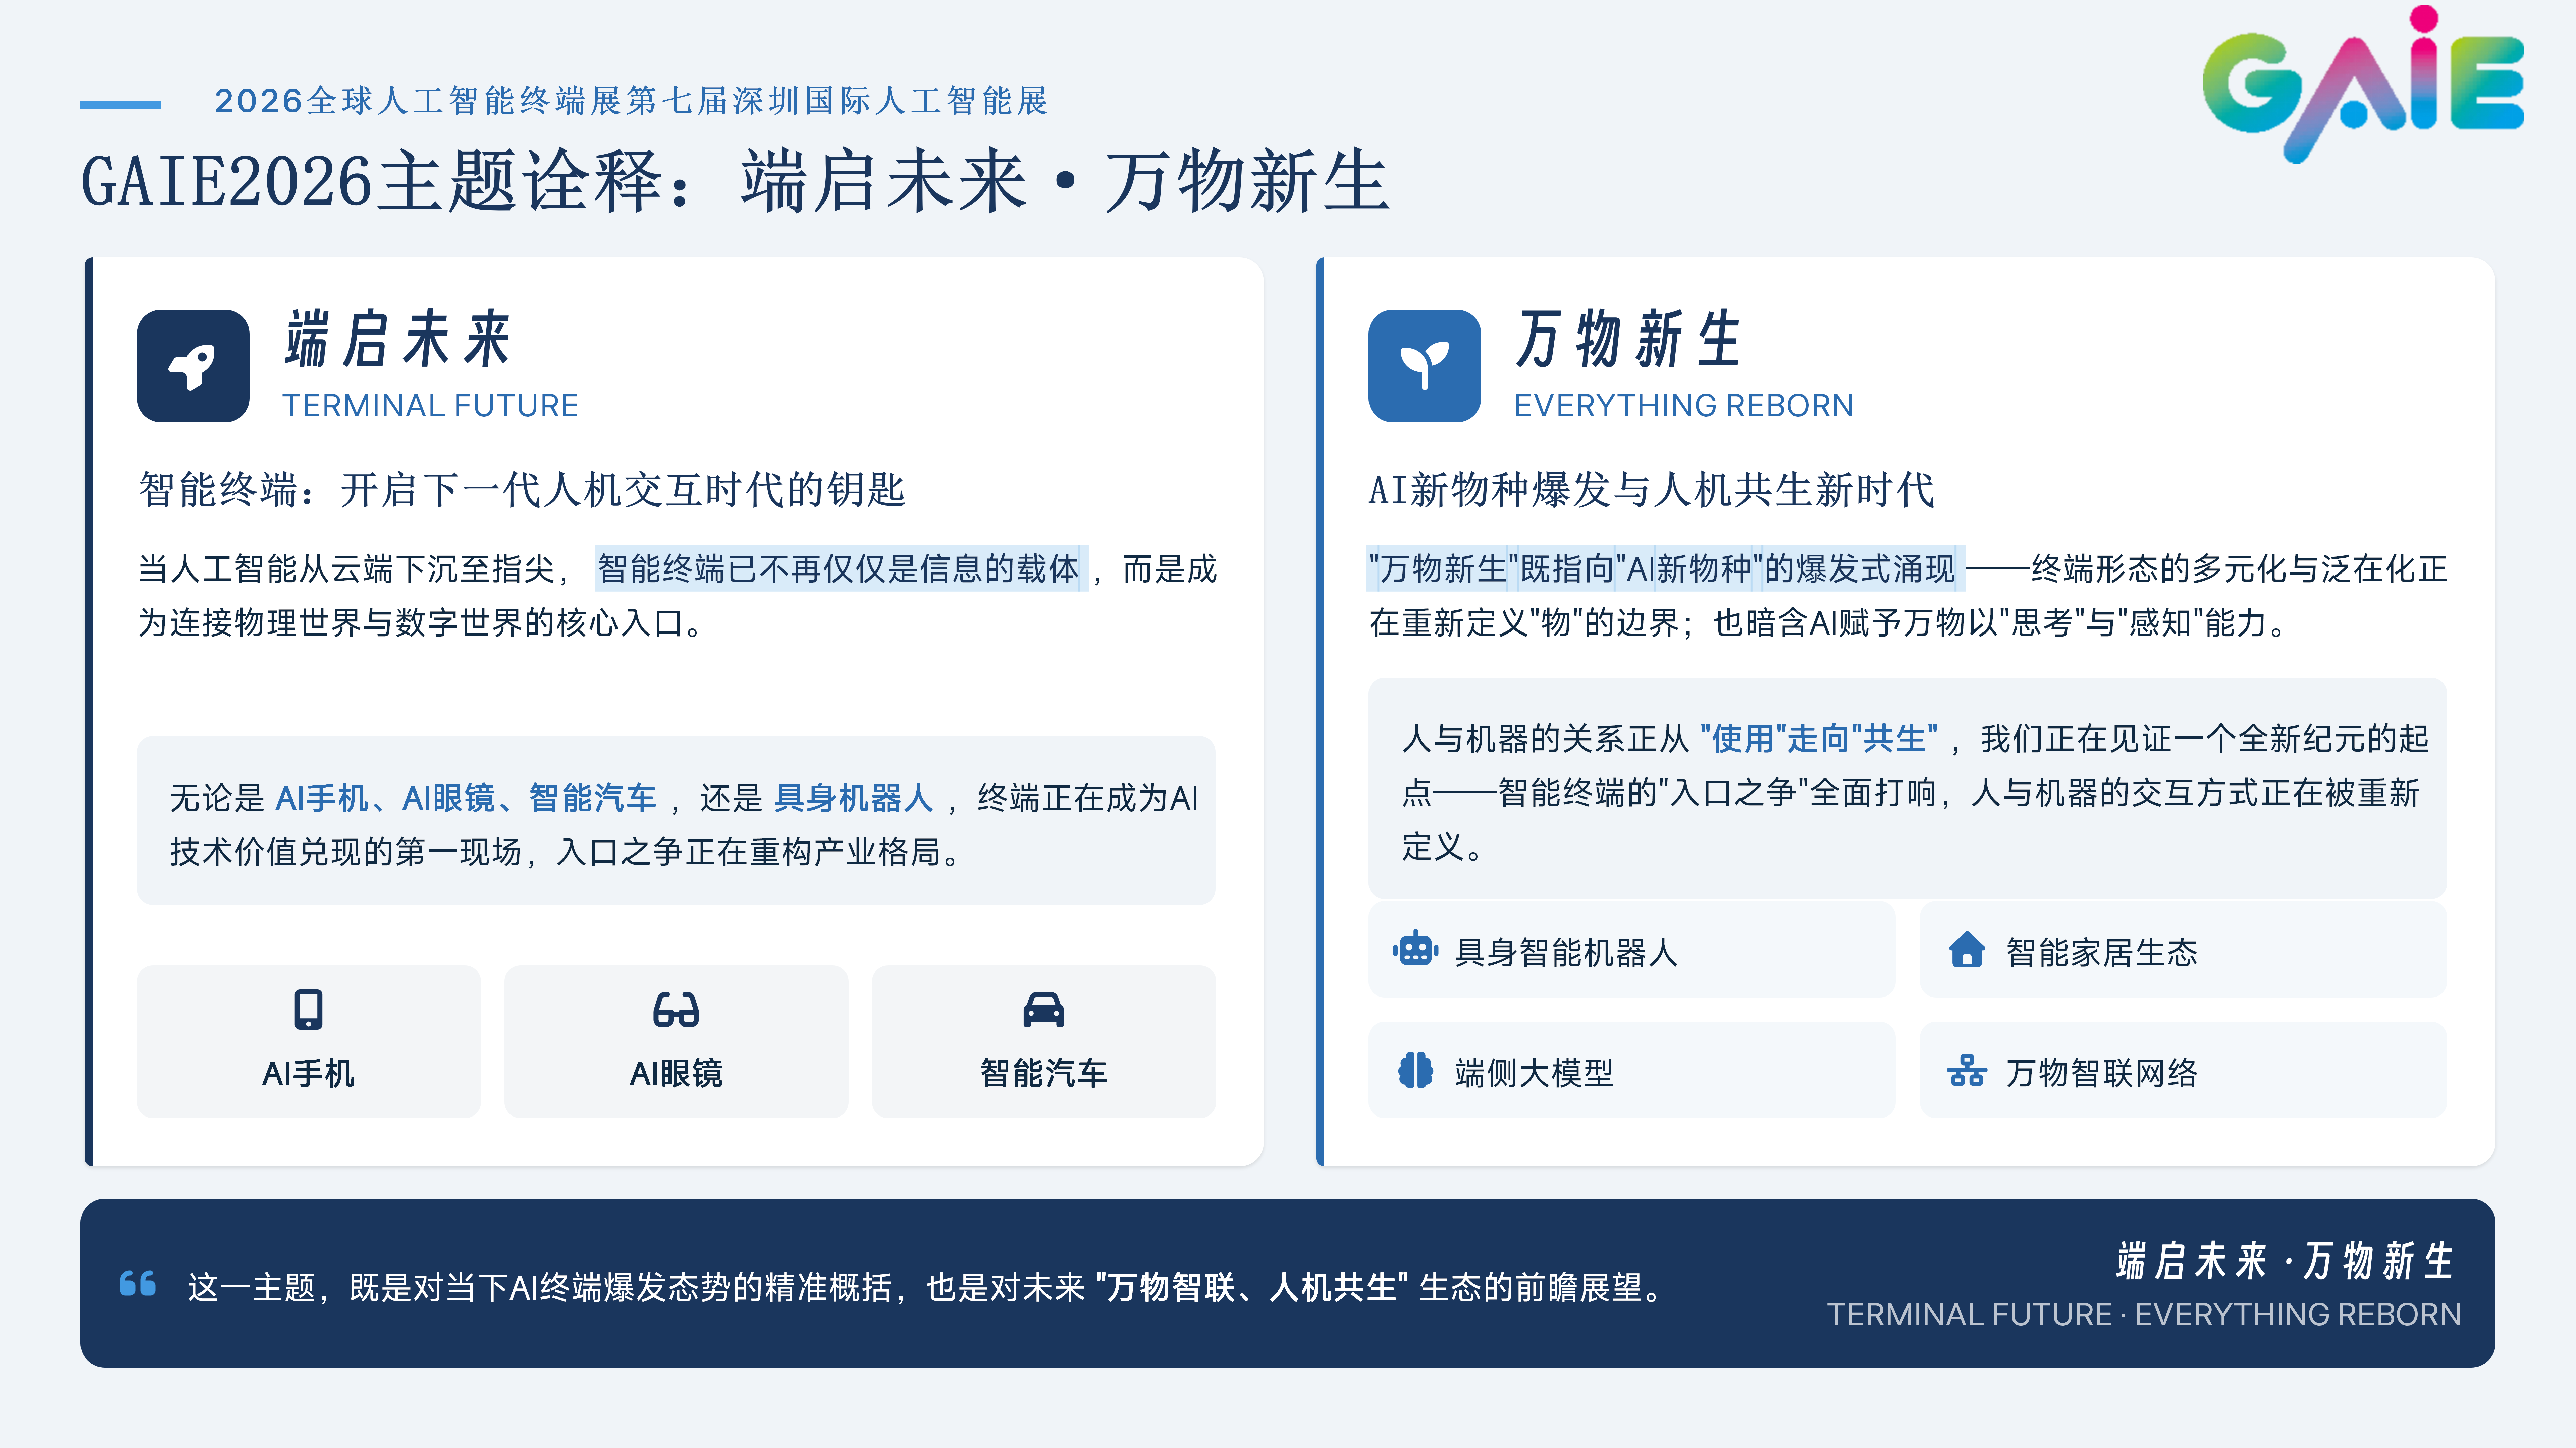Click the TERMINAL FUTURE subtitle
The height and width of the screenshot is (1448, 2576).
click(430, 406)
